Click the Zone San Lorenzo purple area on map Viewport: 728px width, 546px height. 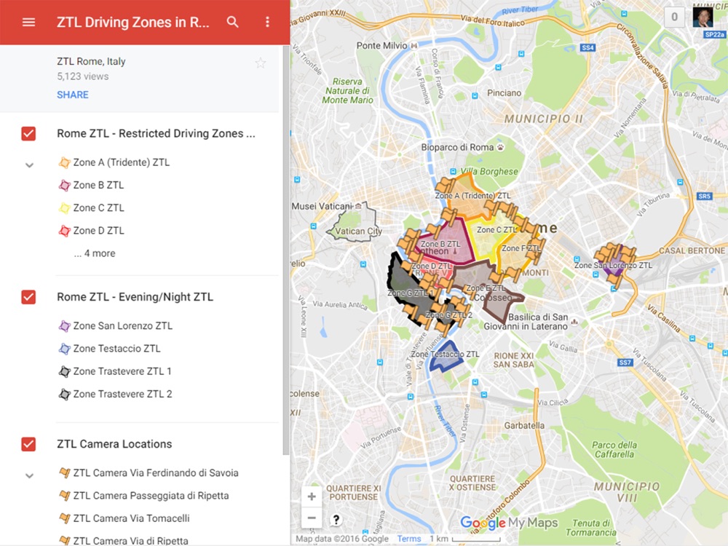pos(616,266)
